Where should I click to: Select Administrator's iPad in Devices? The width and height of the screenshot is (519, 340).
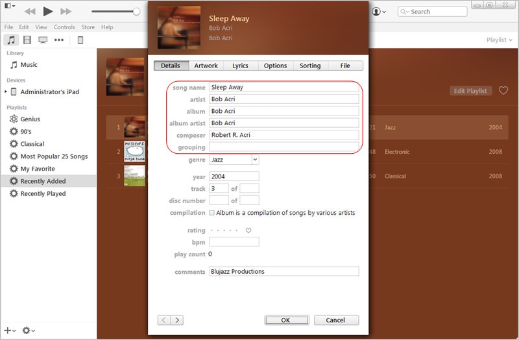pos(50,91)
